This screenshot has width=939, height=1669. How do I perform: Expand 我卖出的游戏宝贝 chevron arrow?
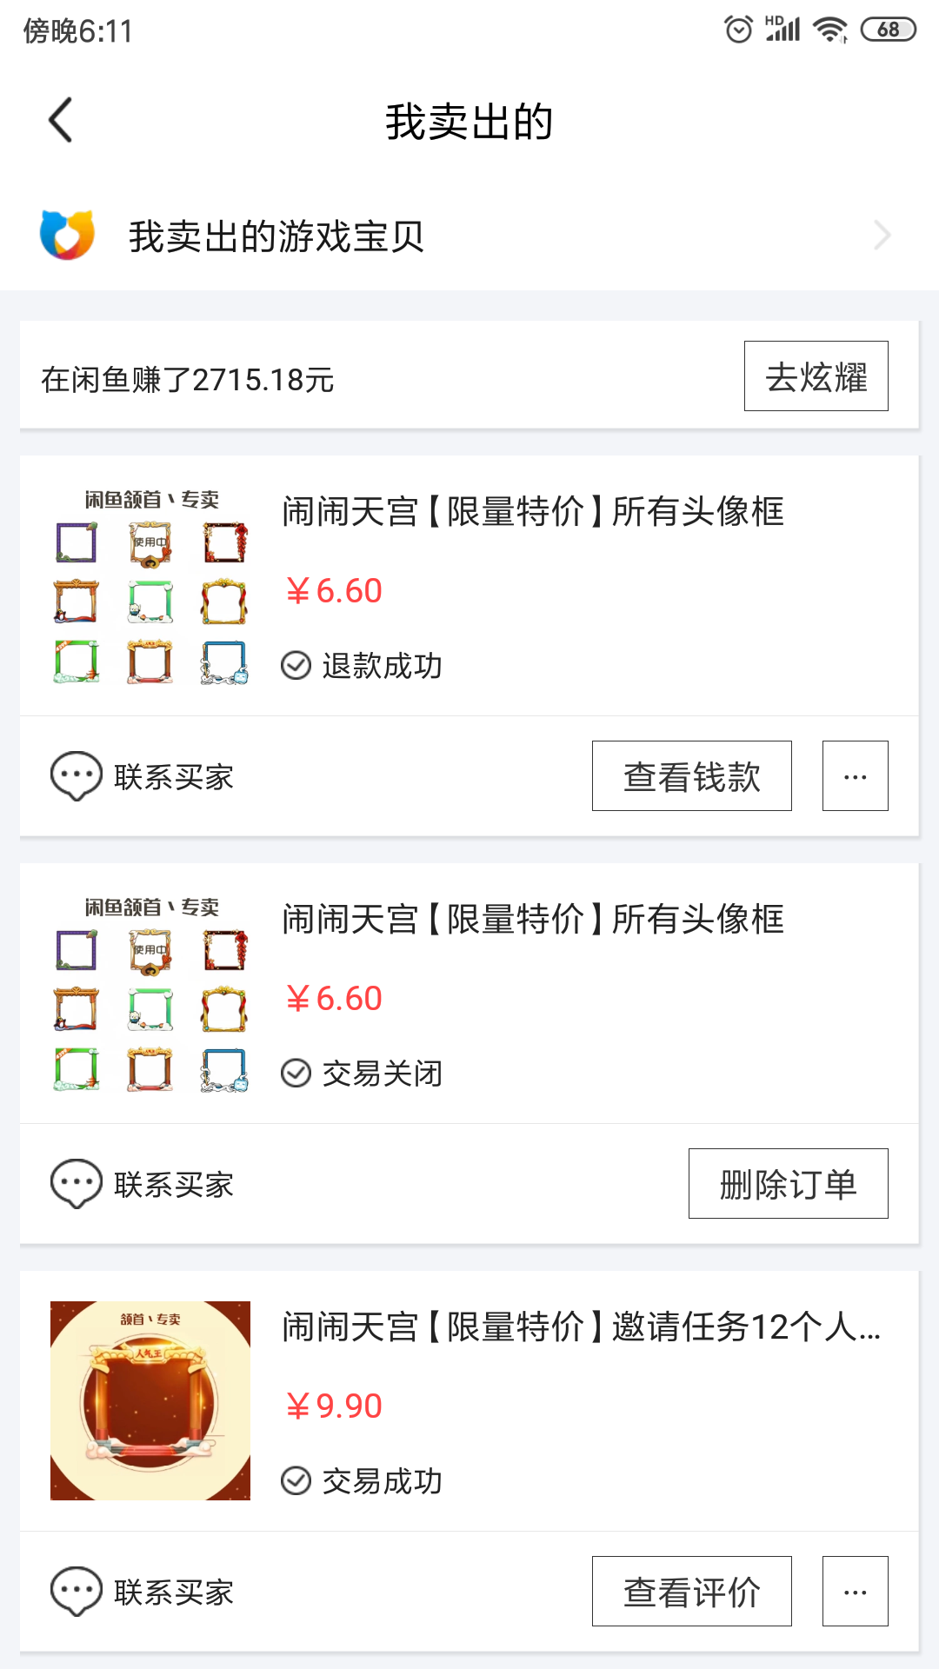[x=882, y=236]
